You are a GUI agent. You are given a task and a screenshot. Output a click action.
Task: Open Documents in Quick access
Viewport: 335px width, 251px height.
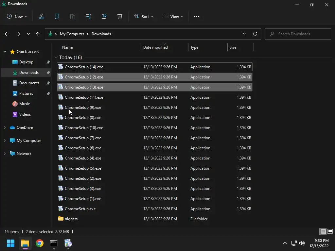click(x=29, y=83)
